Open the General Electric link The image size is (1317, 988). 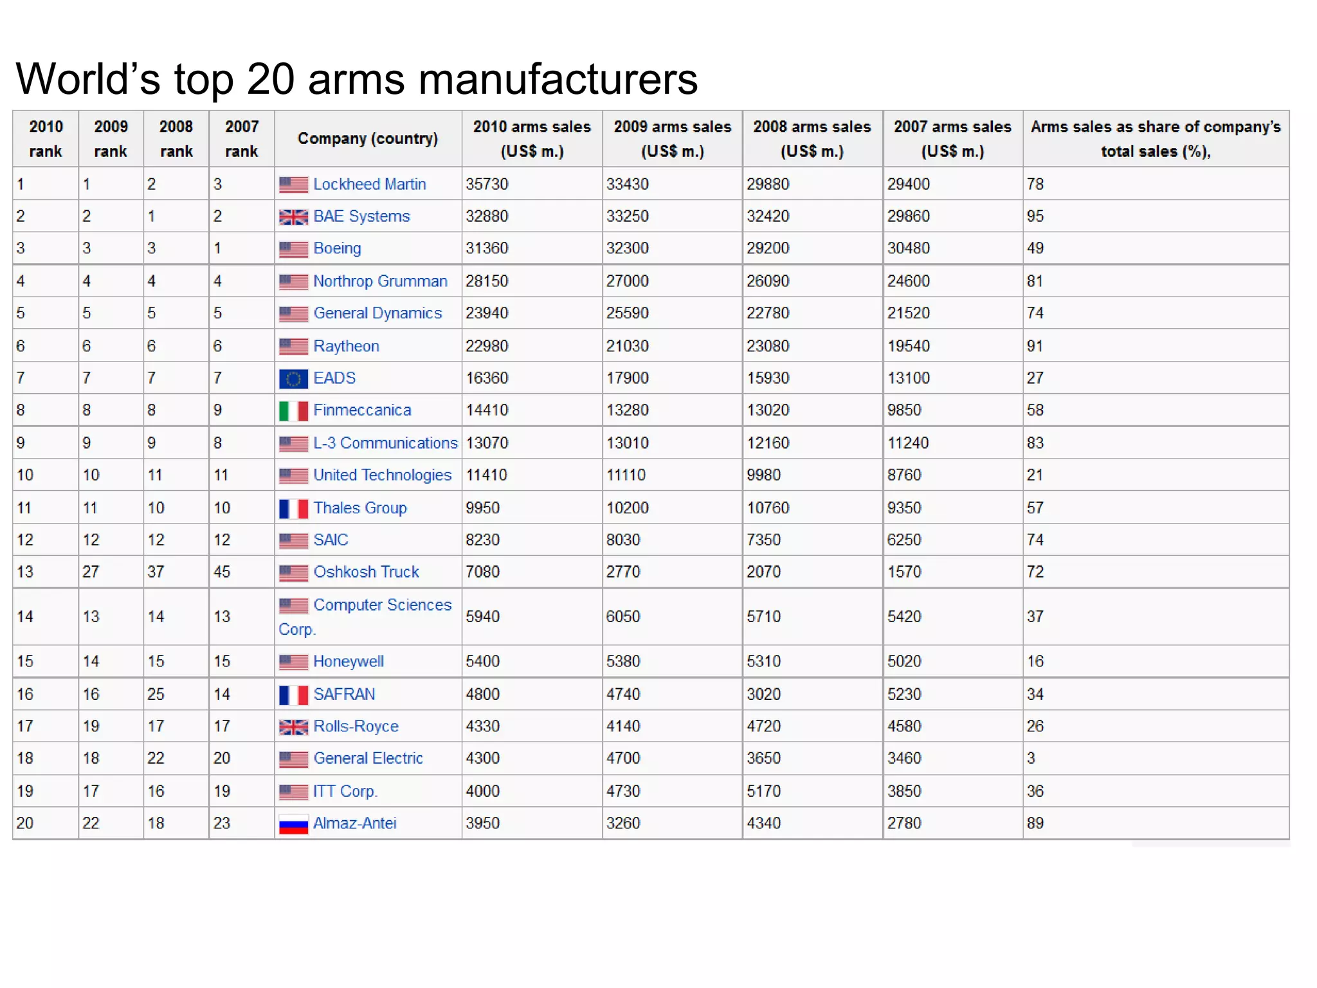click(368, 758)
